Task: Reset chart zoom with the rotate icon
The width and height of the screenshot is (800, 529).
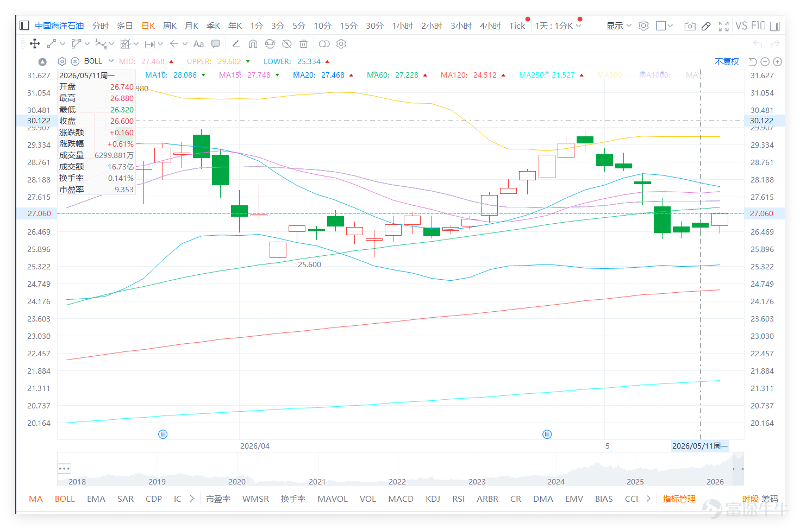Action: (x=753, y=62)
